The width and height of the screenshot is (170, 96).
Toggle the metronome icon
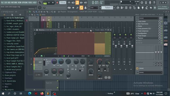point(69,3)
